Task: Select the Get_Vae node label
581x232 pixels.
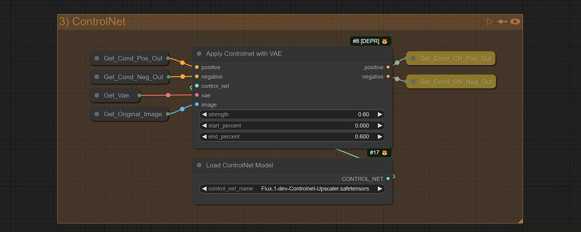Action: pos(116,95)
